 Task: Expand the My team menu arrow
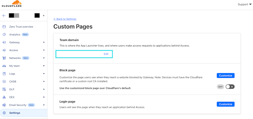tap(44, 66)
